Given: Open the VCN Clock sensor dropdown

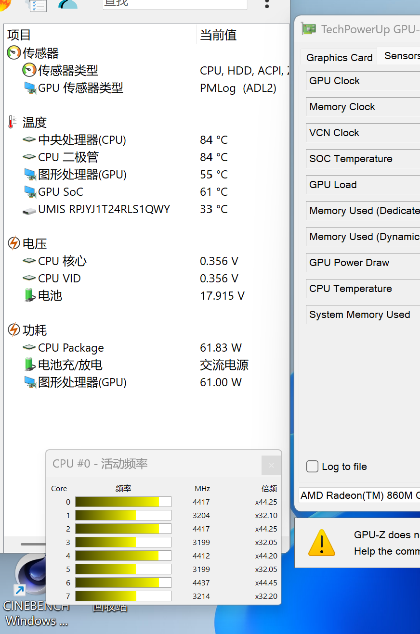Looking at the screenshot, I should click(363, 133).
